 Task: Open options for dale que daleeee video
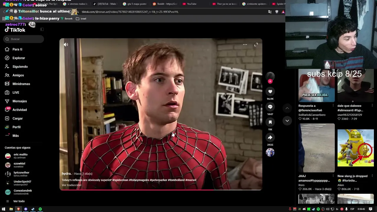(x=372, y=105)
